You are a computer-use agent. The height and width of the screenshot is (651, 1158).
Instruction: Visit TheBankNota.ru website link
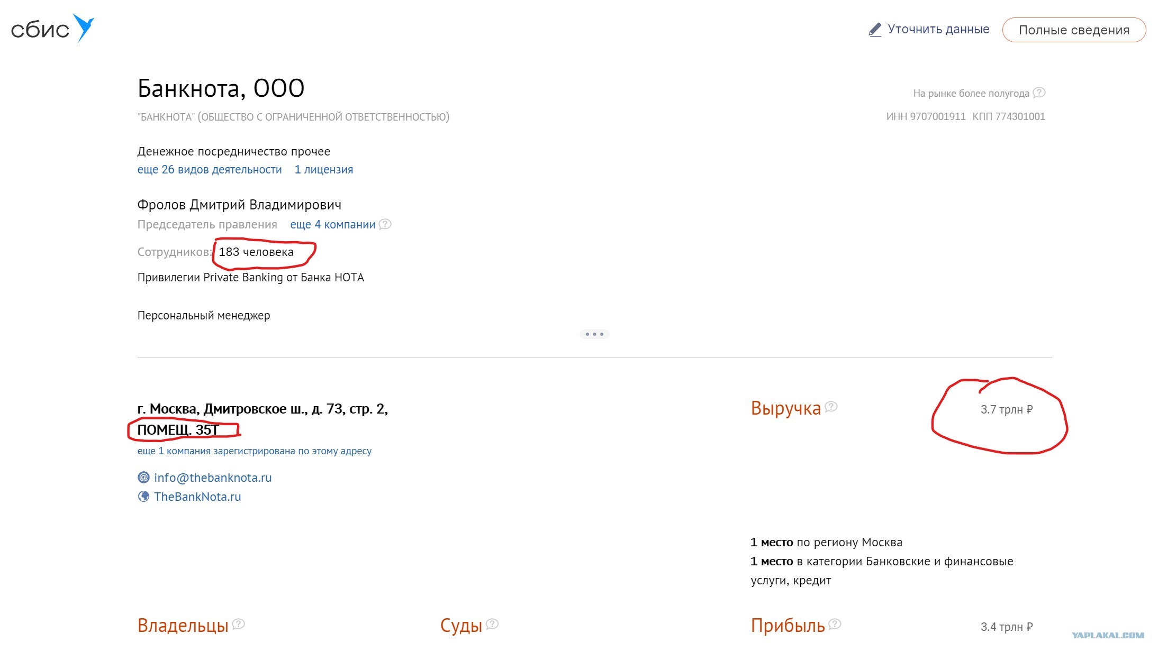point(197,497)
